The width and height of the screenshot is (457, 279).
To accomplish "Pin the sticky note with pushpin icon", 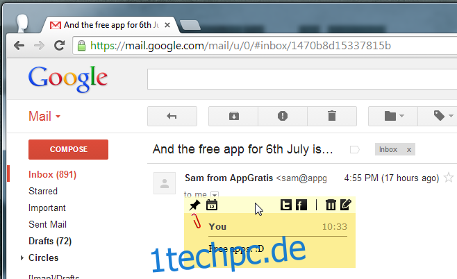I will click(x=194, y=205).
